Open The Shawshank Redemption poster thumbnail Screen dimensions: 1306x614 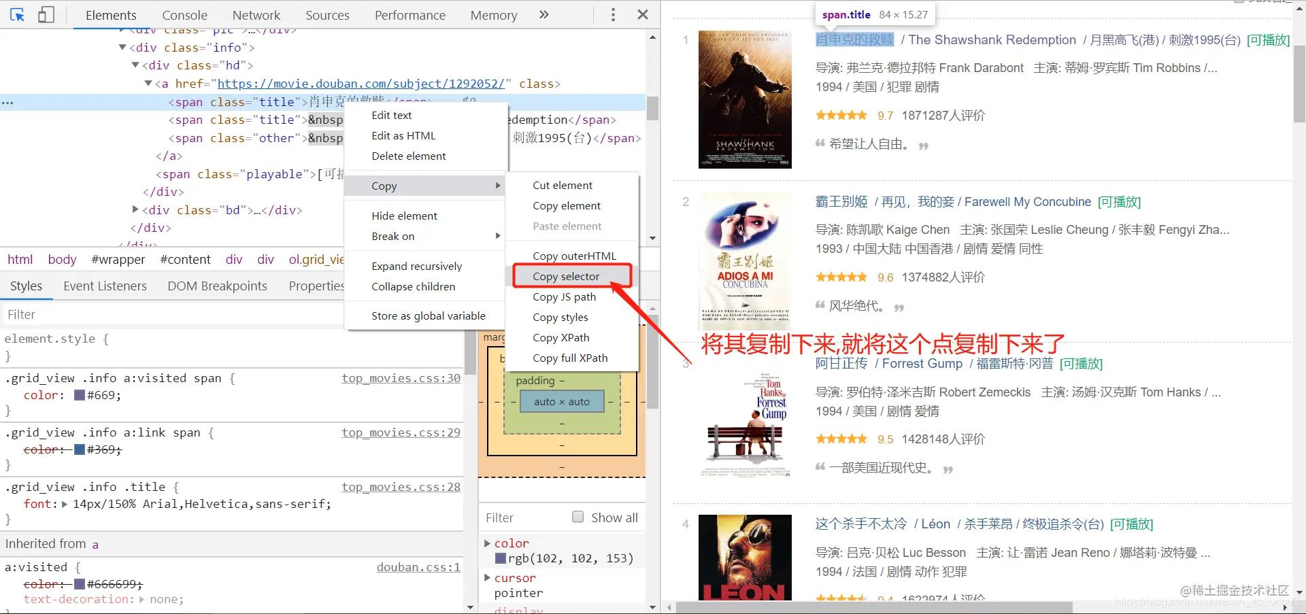745,99
